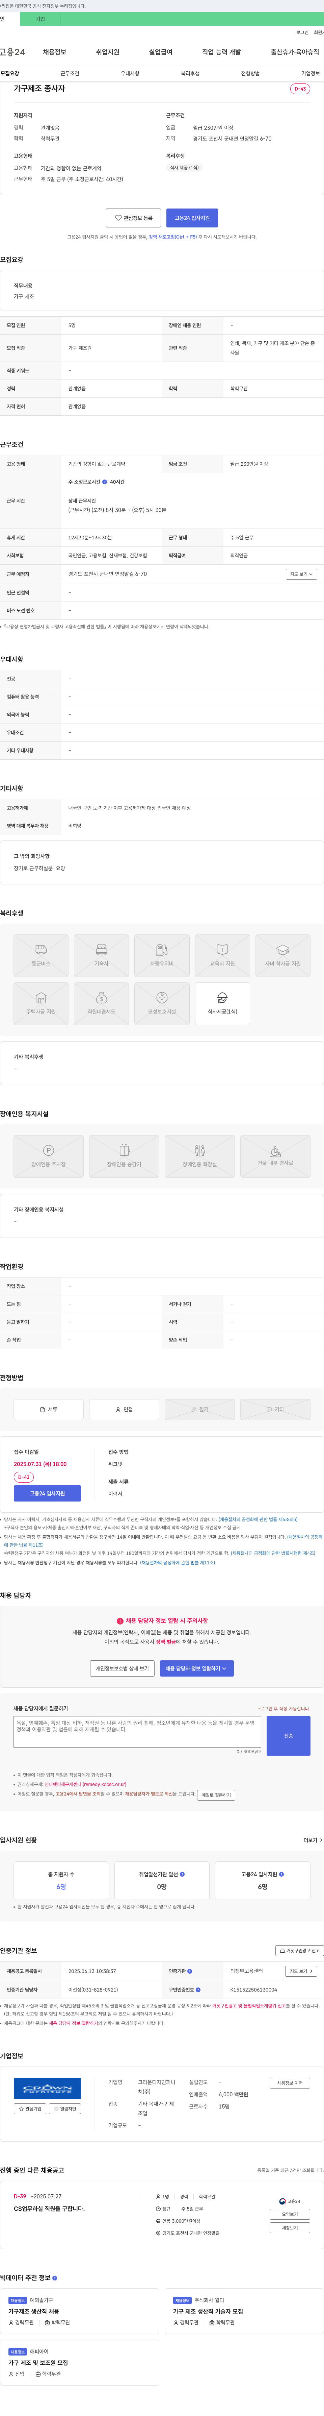Click the 장애인용 주차장 facility icon
The height and width of the screenshot is (2416, 324).
tap(49, 1156)
